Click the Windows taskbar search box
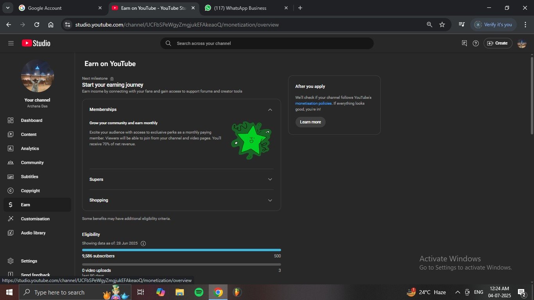This screenshot has height=300, width=534. [75, 292]
